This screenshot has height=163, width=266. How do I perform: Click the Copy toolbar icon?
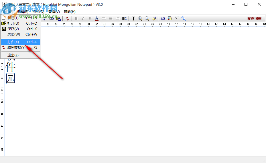pos(52,19)
